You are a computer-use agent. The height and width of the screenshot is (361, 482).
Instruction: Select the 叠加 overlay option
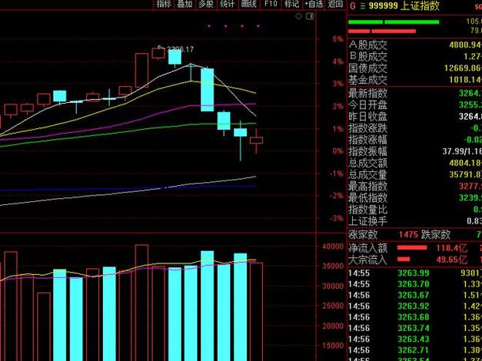click(184, 4)
